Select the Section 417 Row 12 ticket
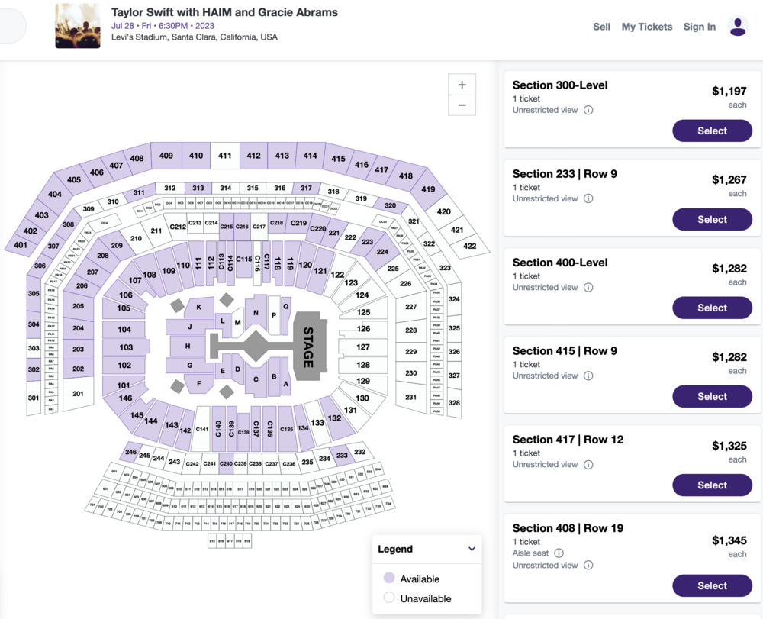Viewport: 763px width, 619px height. [x=712, y=485]
